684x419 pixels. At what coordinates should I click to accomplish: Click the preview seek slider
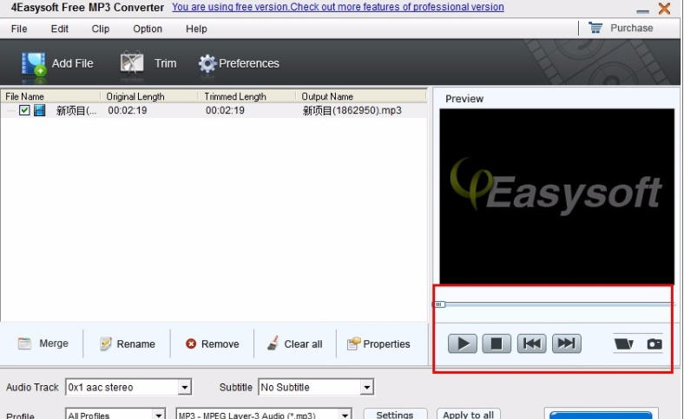556,304
